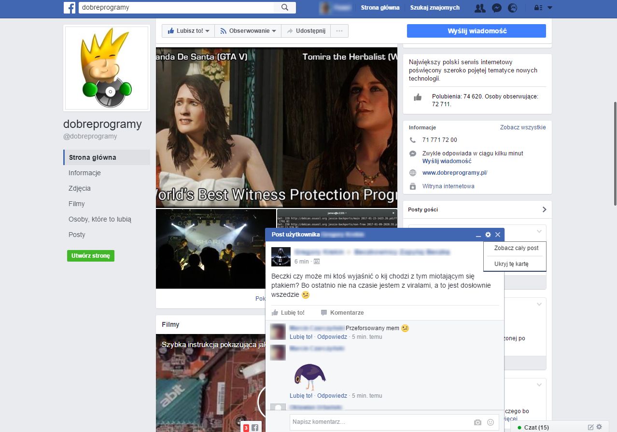Open notifications globe icon
The image size is (617, 432).
[513, 8]
